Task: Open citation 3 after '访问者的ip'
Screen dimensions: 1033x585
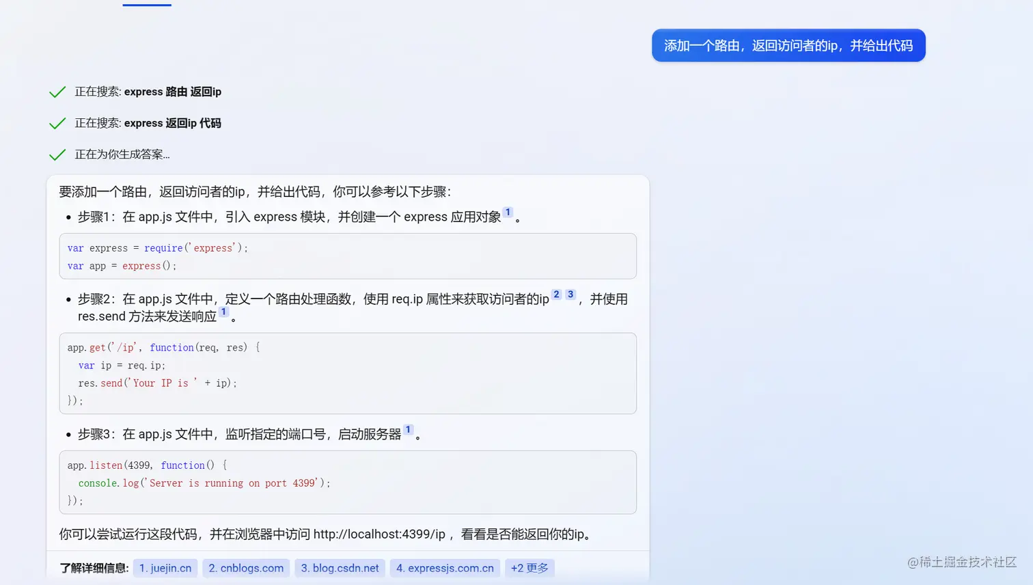Action: click(570, 295)
